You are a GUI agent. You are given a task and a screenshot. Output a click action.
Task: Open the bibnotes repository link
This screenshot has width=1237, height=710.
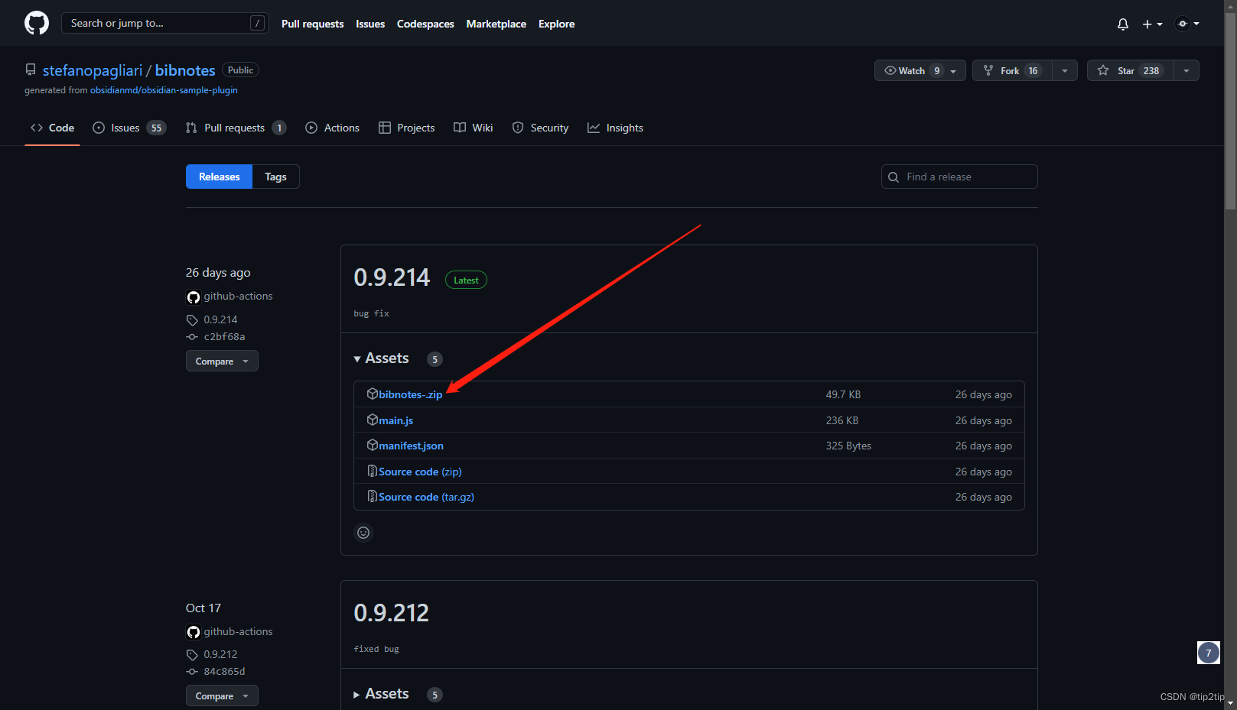click(185, 70)
